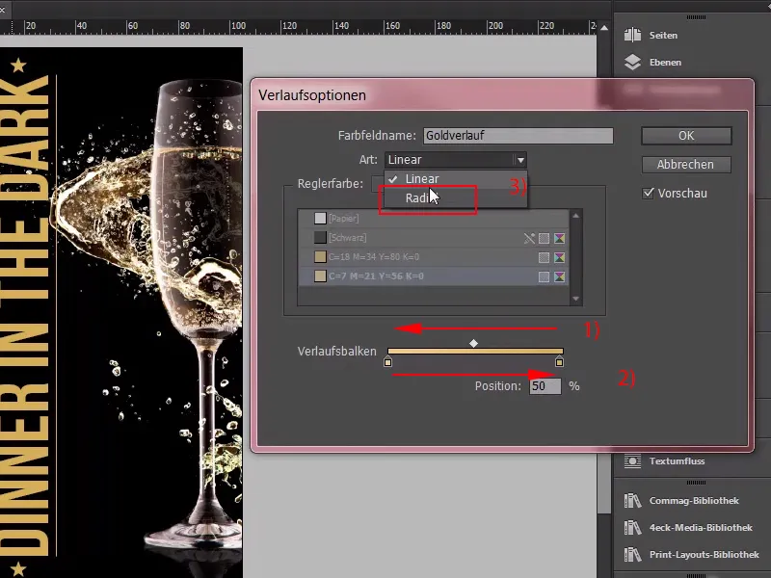Click swatch list scroll down arrow
This screenshot has width=771, height=578.
tap(575, 299)
